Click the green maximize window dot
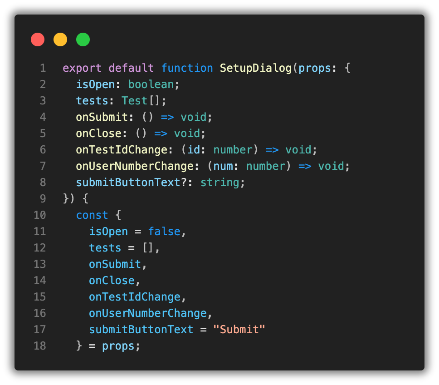The image size is (439, 385). 83,39
